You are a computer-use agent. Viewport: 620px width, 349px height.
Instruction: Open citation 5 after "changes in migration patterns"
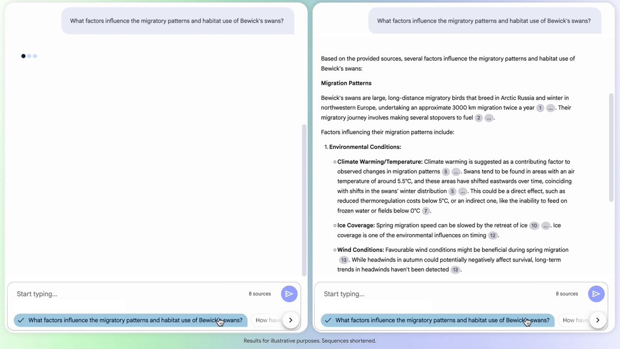coord(445,172)
